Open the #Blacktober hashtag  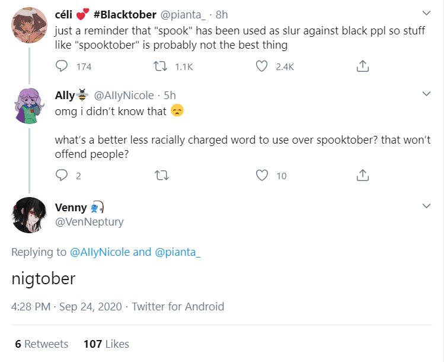pyautogui.click(x=124, y=14)
